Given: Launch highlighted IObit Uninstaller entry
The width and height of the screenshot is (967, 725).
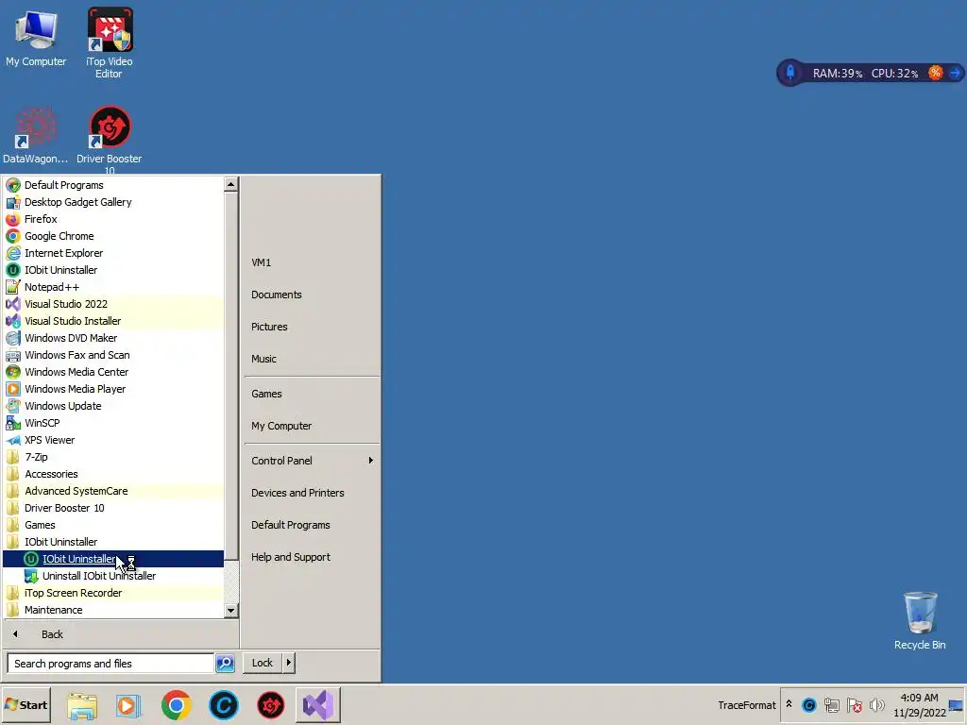Looking at the screenshot, I should [113, 559].
